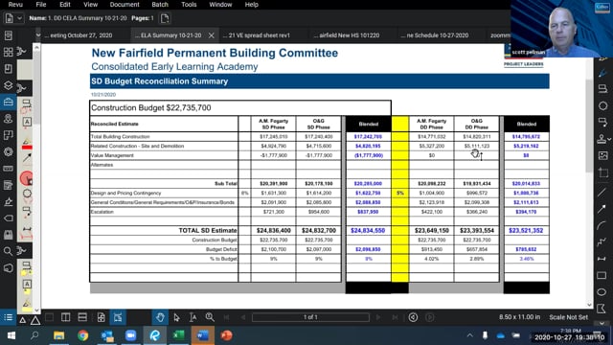Open the File menu

41,5
